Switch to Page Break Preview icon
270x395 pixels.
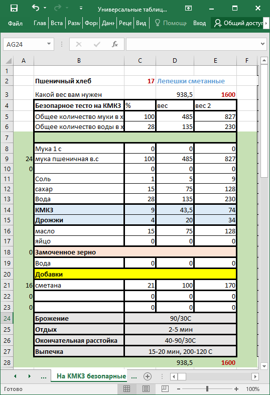[x=165, y=388]
